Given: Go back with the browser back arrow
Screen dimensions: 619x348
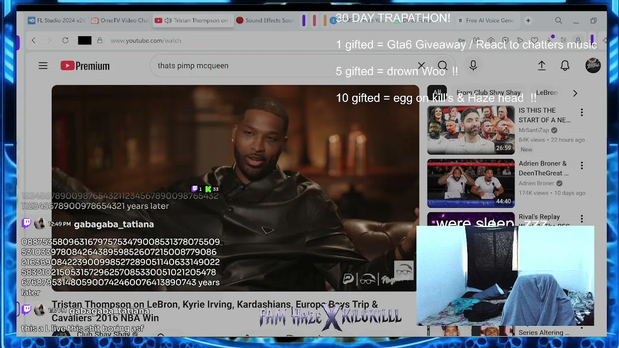Looking at the screenshot, I should click(x=33, y=41).
